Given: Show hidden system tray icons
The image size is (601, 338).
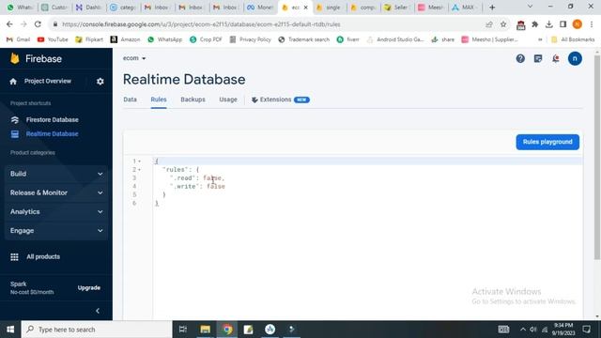Looking at the screenshot, I should pos(522,330).
